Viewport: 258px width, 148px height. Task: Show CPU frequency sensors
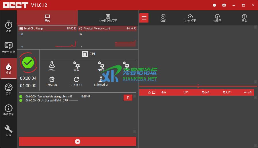[190, 18]
